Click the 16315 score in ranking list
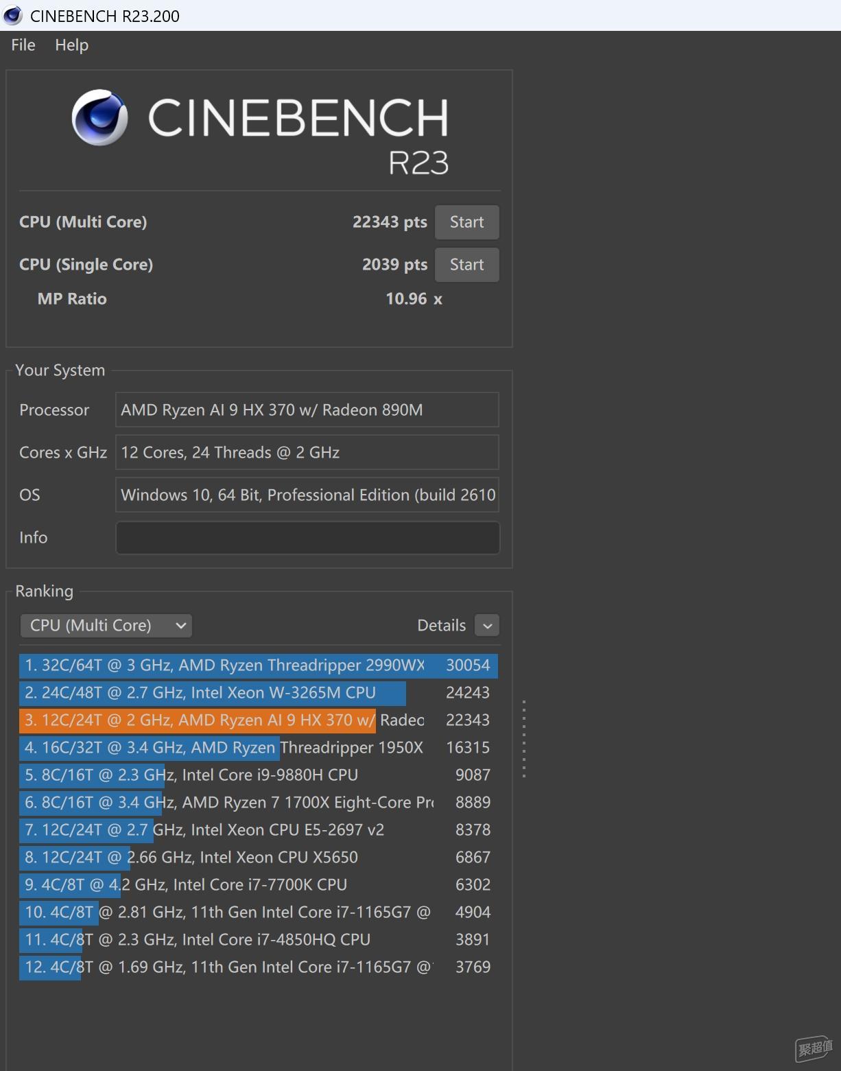Screen dimensions: 841x1071 tap(469, 748)
